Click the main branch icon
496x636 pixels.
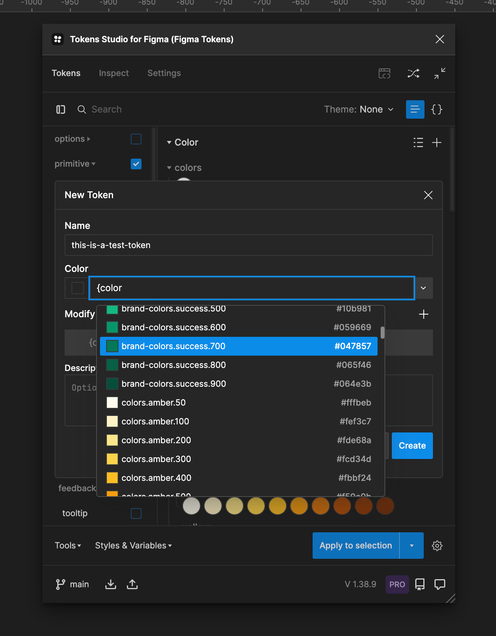click(60, 584)
